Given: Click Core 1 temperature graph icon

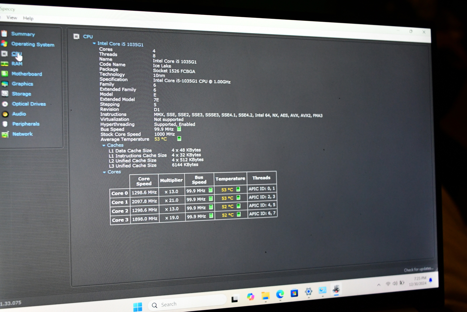Looking at the screenshot, I should pyautogui.click(x=238, y=198).
